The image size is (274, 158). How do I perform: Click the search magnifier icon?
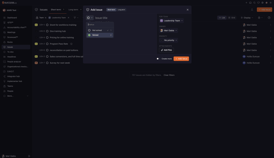point(254,3)
